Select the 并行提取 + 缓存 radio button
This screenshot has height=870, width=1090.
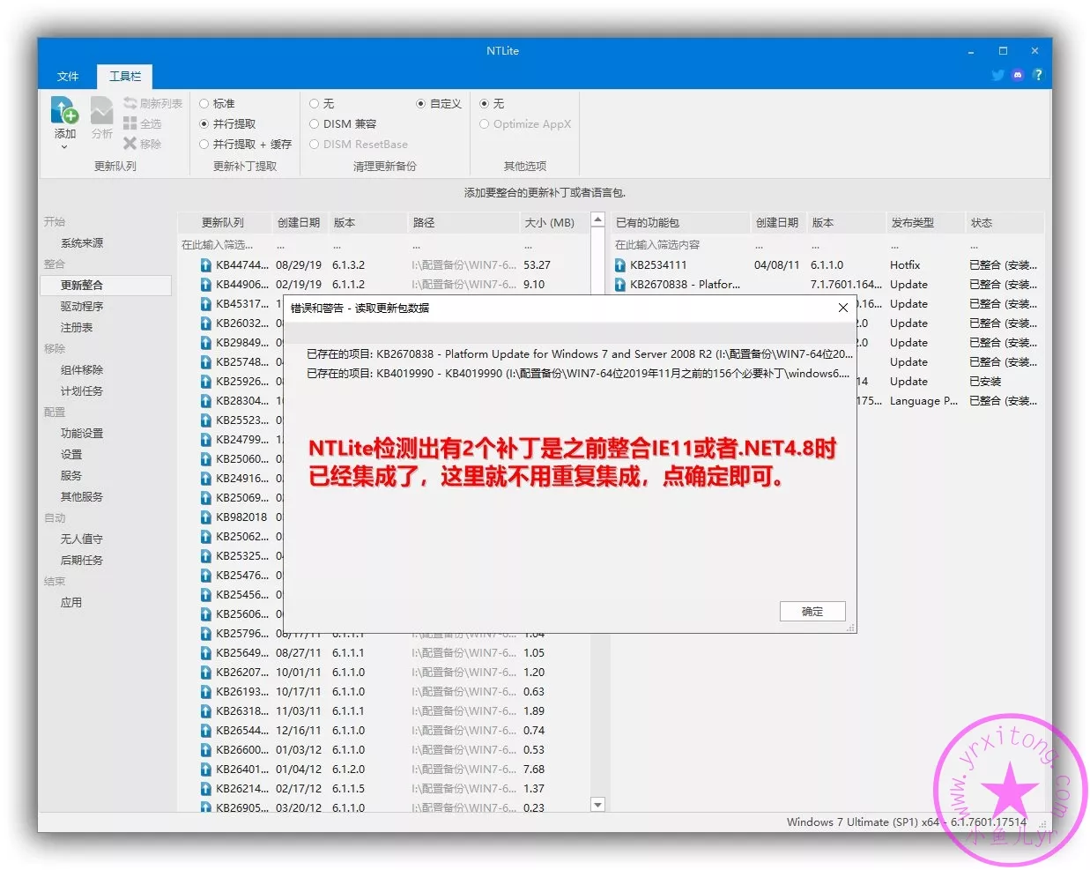[x=204, y=144]
